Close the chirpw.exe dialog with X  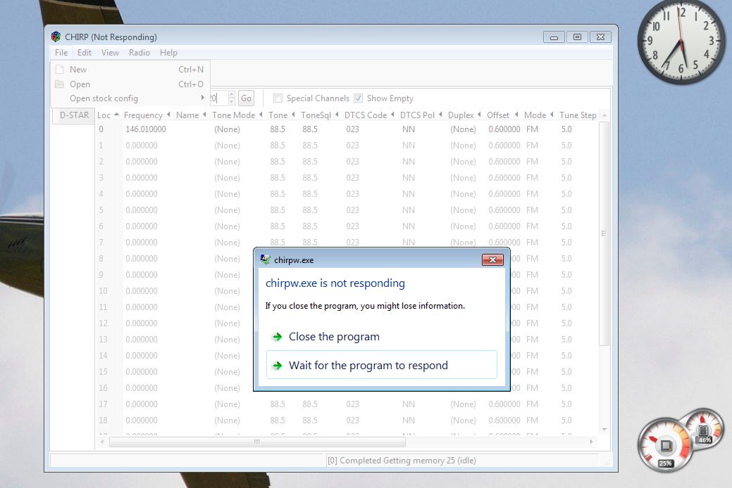pos(492,259)
